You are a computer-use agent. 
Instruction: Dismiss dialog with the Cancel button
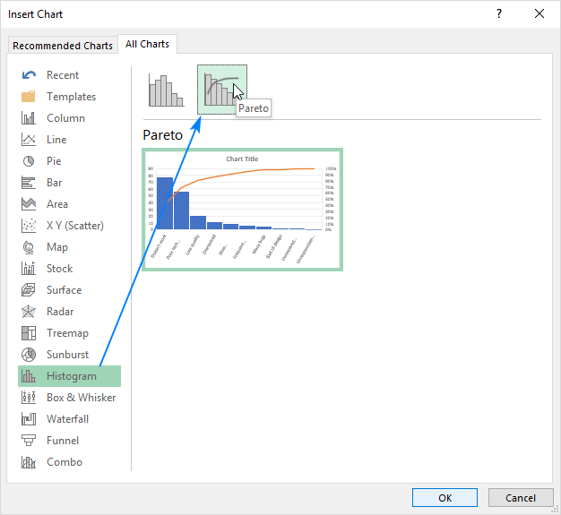521,498
